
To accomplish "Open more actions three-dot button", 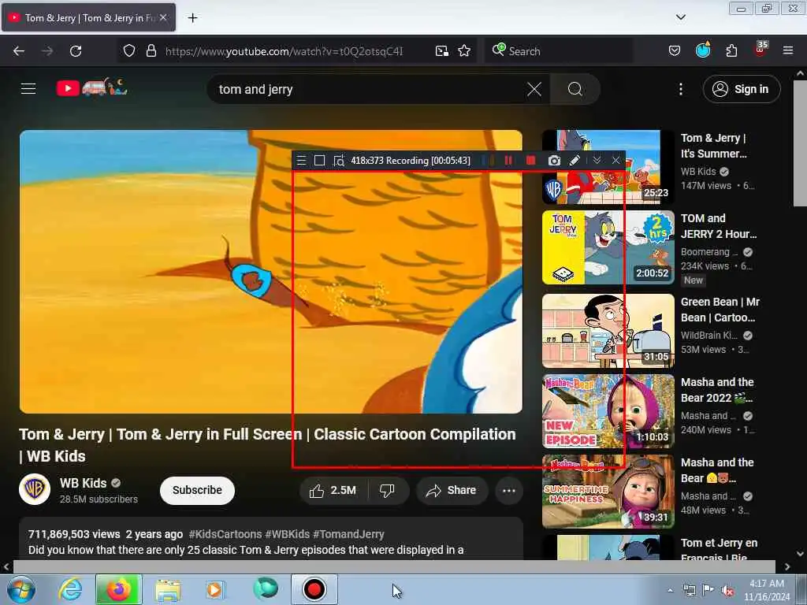I will pyautogui.click(x=509, y=490).
